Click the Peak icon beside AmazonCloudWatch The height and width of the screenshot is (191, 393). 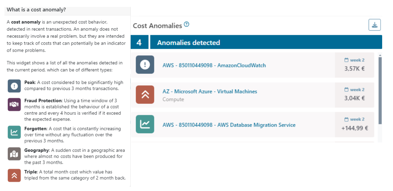tap(145, 65)
